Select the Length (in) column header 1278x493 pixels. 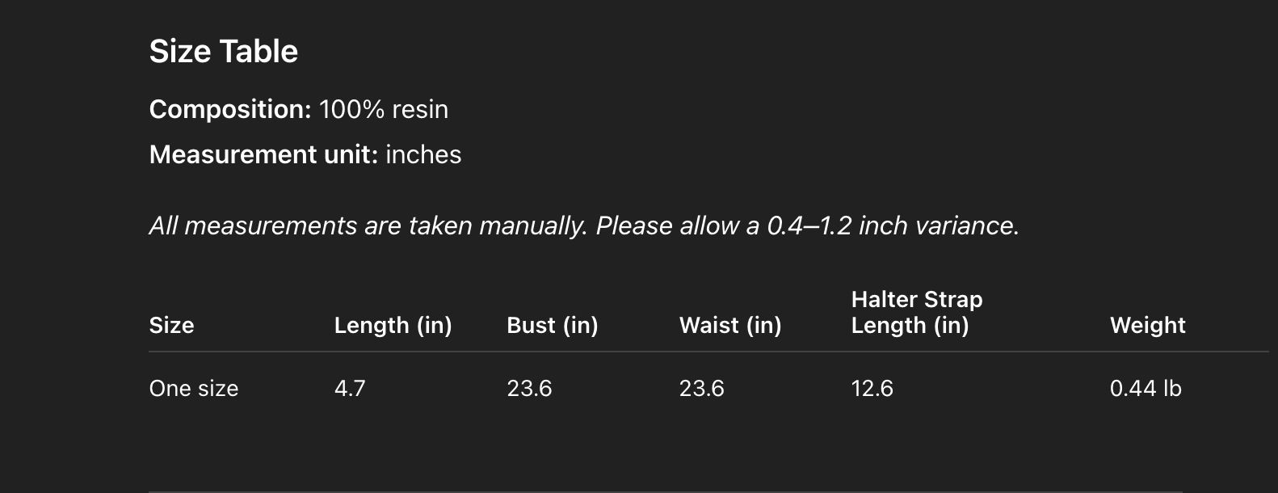coord(393,325)
